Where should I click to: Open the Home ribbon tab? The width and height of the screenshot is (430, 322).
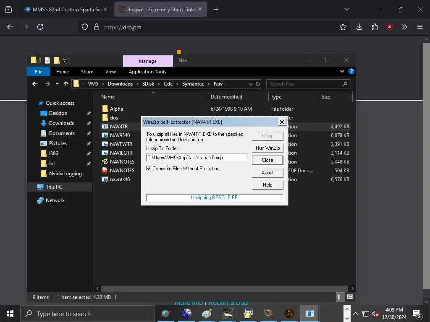coord(63,72)
